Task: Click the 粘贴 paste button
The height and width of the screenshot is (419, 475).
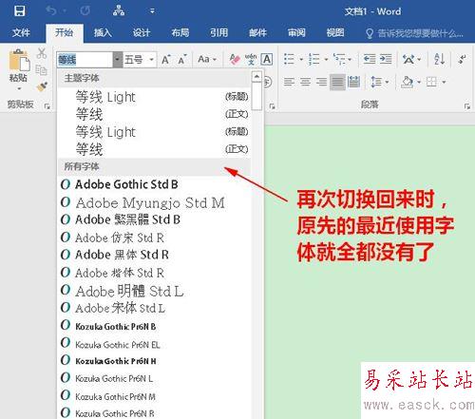Action: 19,69
